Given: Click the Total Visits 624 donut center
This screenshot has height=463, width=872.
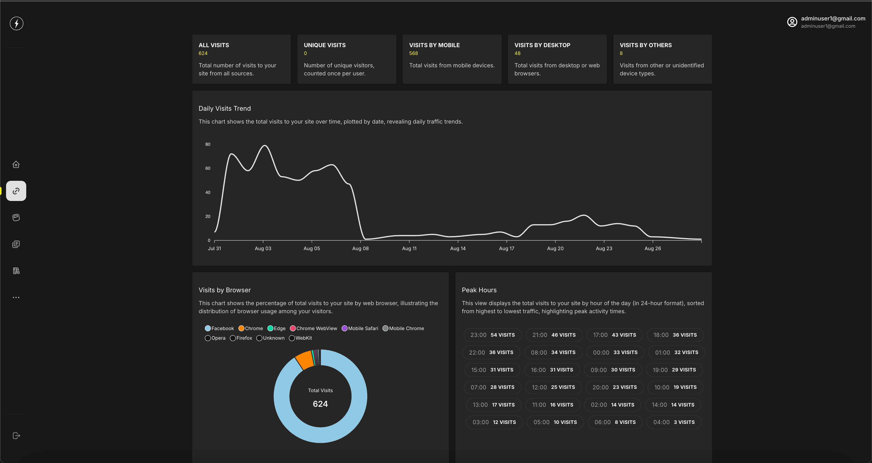Looking at the screenshot, I should 320,397.
